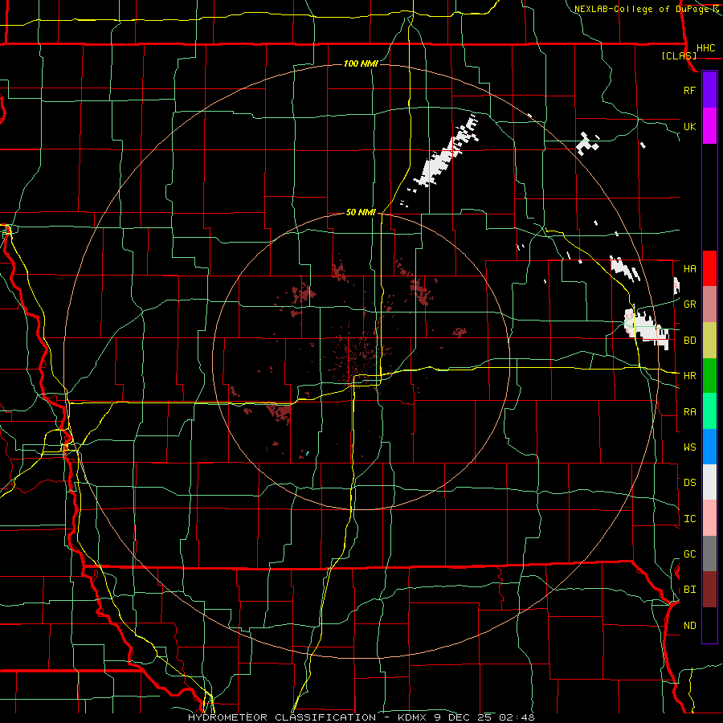This screenshot has height=723, width=723.
Task: Click the "50 NMI" range ring label
Action: (x=361, y=213)
